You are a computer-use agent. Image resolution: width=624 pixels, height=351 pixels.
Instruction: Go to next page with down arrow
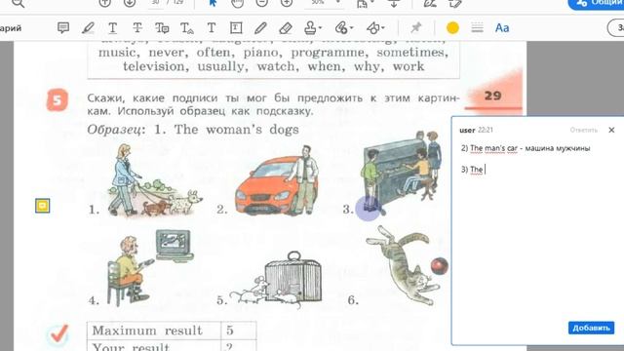pos(130,3)
